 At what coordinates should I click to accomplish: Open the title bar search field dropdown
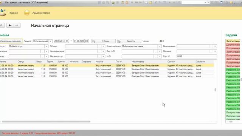[205, 3]
